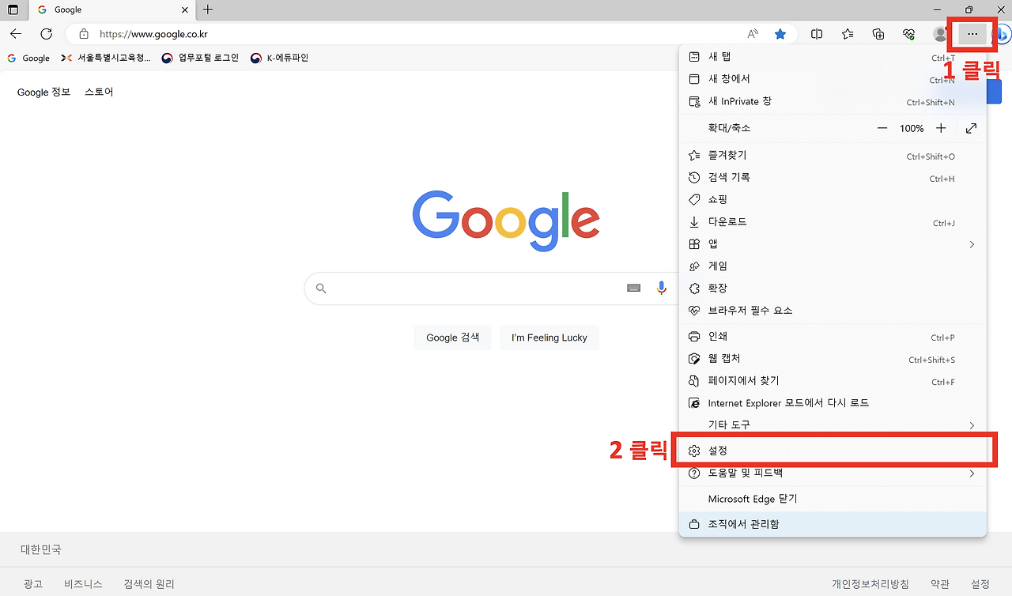
Task: Open the Google 정보 link
Action: click(44, 92)
